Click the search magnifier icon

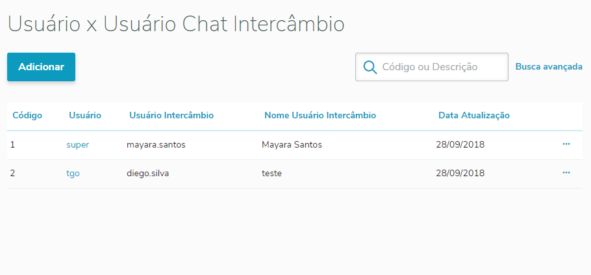click(370, 67)
